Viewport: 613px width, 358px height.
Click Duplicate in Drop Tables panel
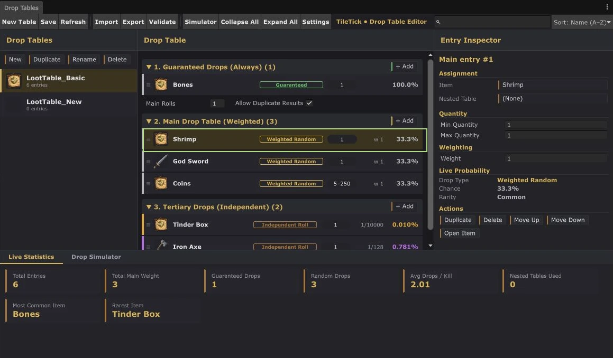47,59
